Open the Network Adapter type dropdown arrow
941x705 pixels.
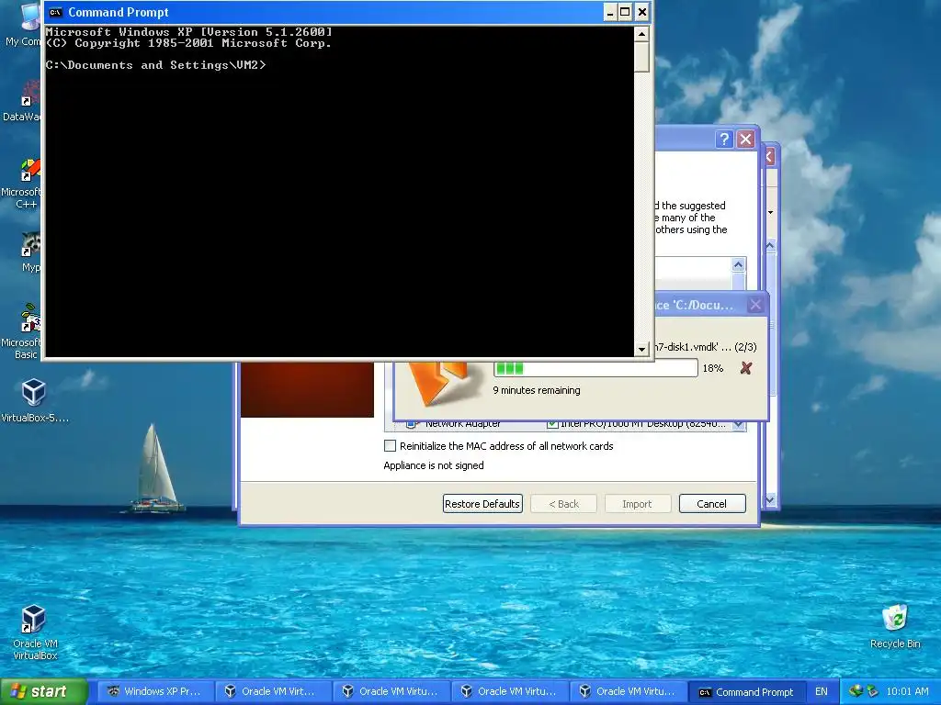tap(739, 425)
